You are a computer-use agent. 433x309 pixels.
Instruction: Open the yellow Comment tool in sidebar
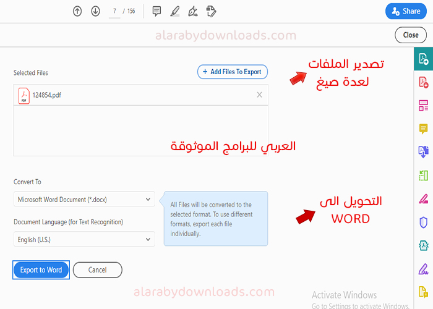pos(423,129)
